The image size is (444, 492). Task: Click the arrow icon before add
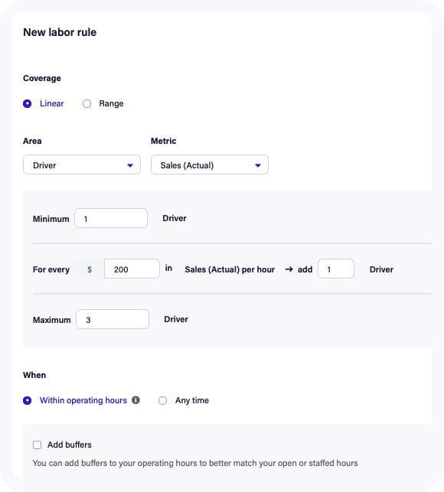[x=289, y=269]
